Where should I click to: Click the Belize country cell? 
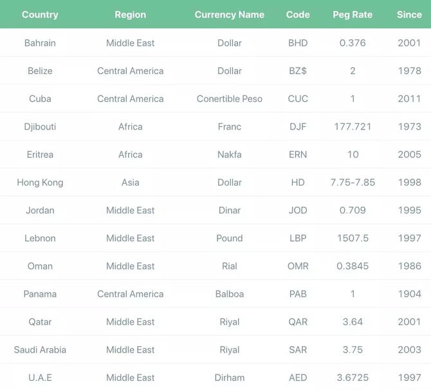click(40, 71)
